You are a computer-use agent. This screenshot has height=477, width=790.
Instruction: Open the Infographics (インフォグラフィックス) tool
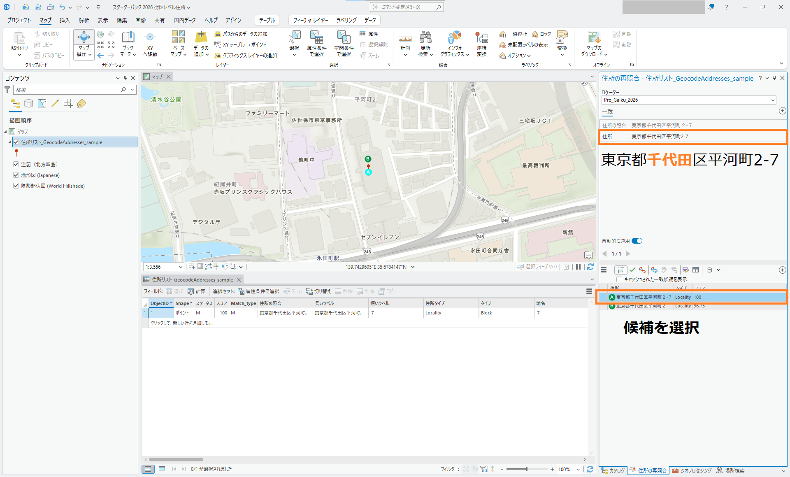[454, 38]
